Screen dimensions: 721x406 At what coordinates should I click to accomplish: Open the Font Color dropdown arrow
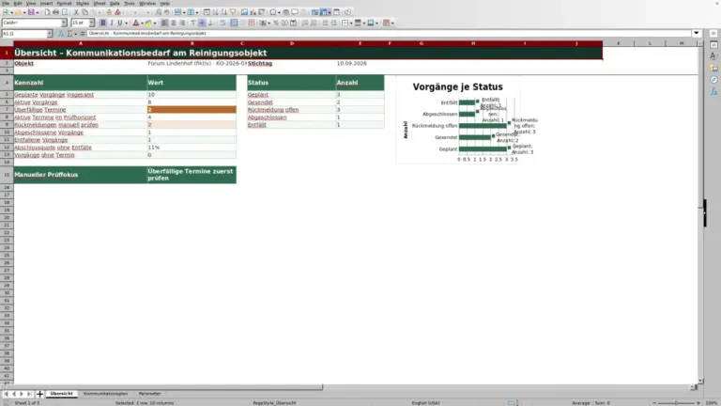[142, 23]
